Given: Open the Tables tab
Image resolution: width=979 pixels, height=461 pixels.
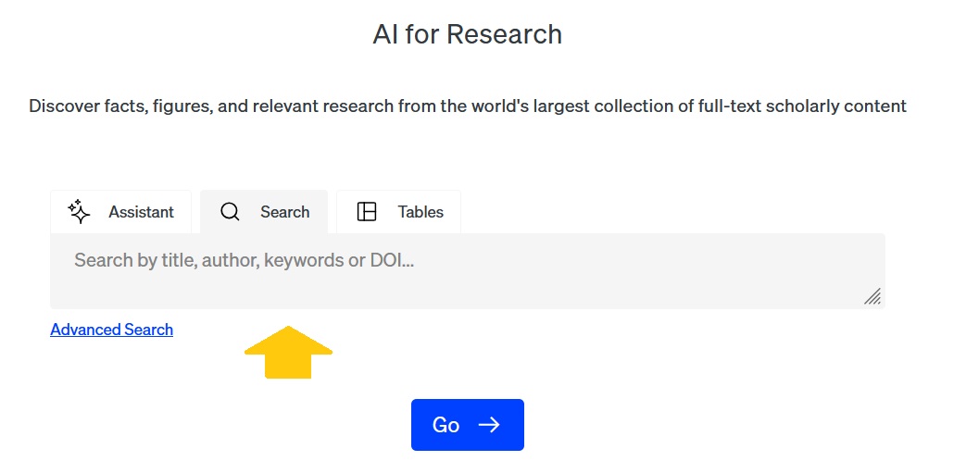Looking at the screenshot, I should pyautogui.click(x=398, y=212).
